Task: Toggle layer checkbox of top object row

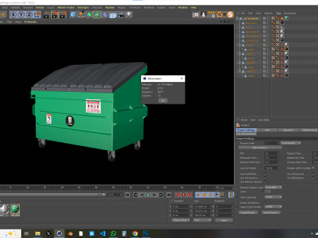Action: coord(264,19)
